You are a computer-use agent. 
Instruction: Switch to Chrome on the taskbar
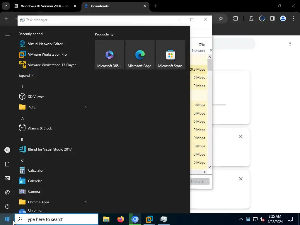(135, 219)
